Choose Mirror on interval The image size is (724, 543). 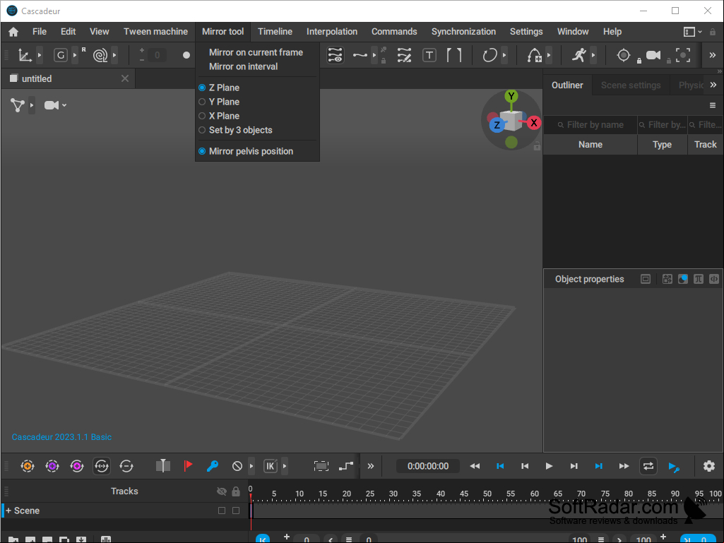tap(243, 66)
